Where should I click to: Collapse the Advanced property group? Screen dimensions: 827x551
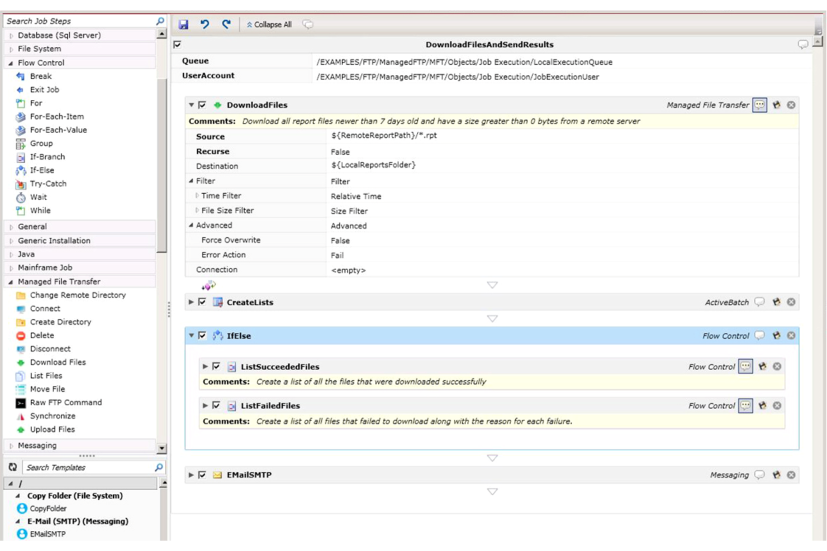[191, 225]
